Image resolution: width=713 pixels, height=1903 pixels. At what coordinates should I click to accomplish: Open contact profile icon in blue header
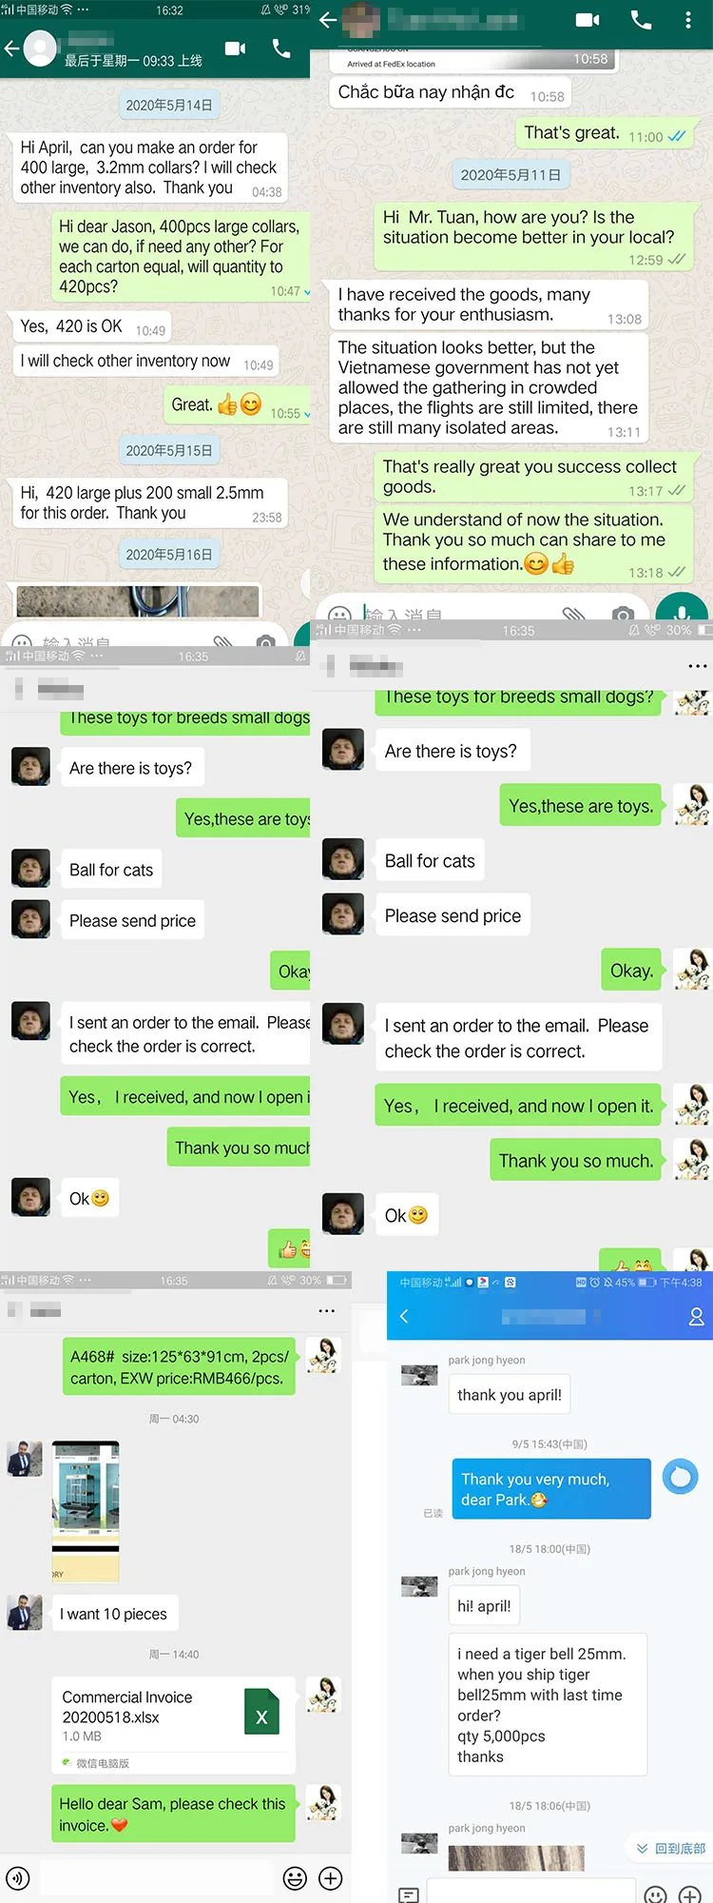click(696, 1316)
